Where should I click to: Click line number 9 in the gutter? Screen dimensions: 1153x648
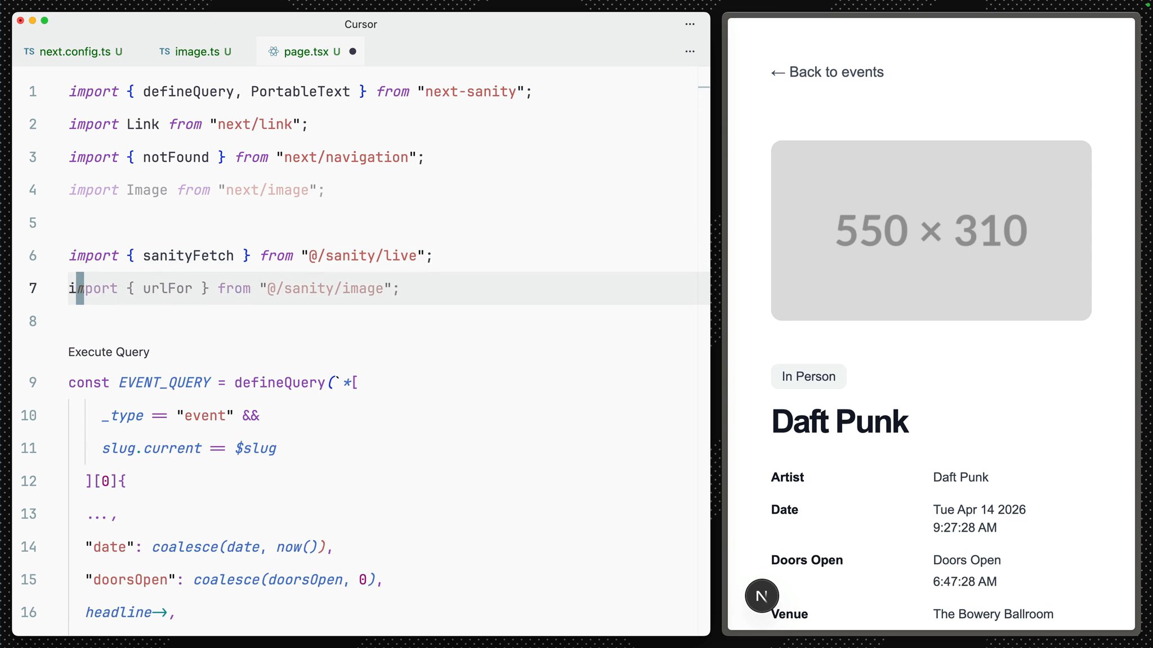click(x=33, y=383)
